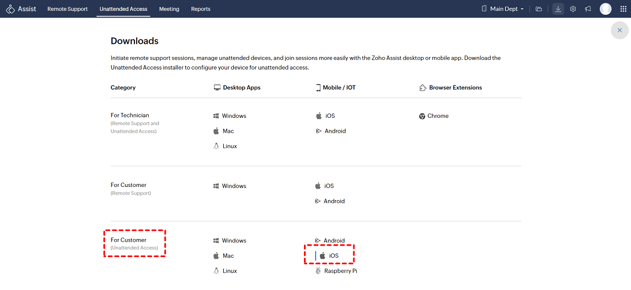
Task: Click the Zoho Assist logo icon
Action: tap(11, 9)
